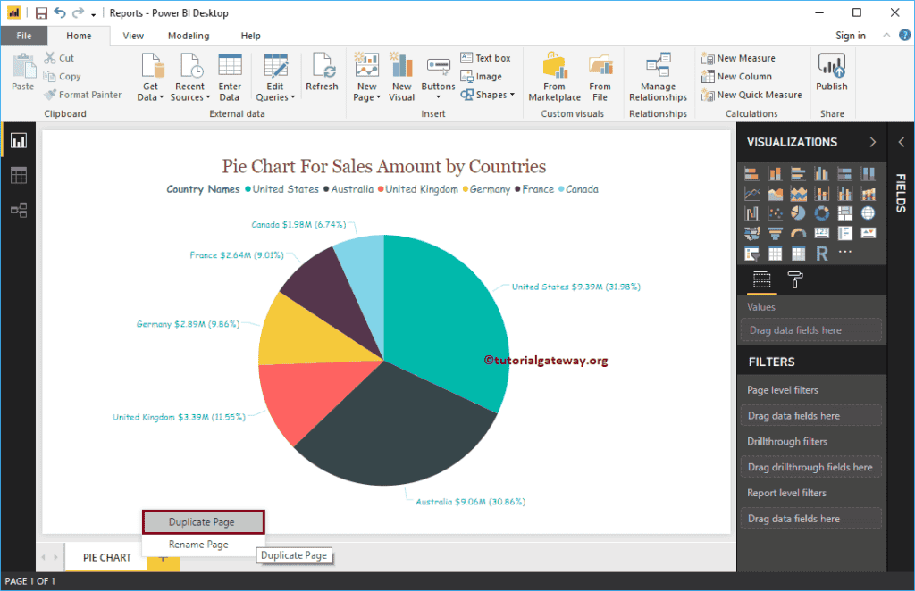The height and width of the screenshot is (591, 915).
Task: Choose Duplicate Page from the context menu
Action: click(x=203, y=521)
